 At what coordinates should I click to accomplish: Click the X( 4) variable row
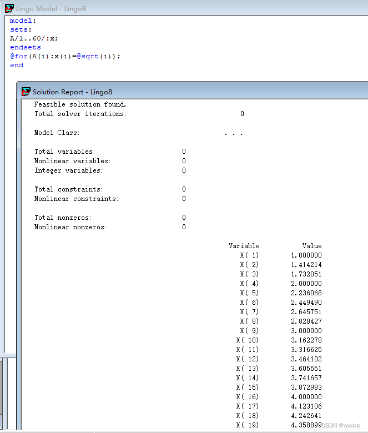tap(281, 284)
